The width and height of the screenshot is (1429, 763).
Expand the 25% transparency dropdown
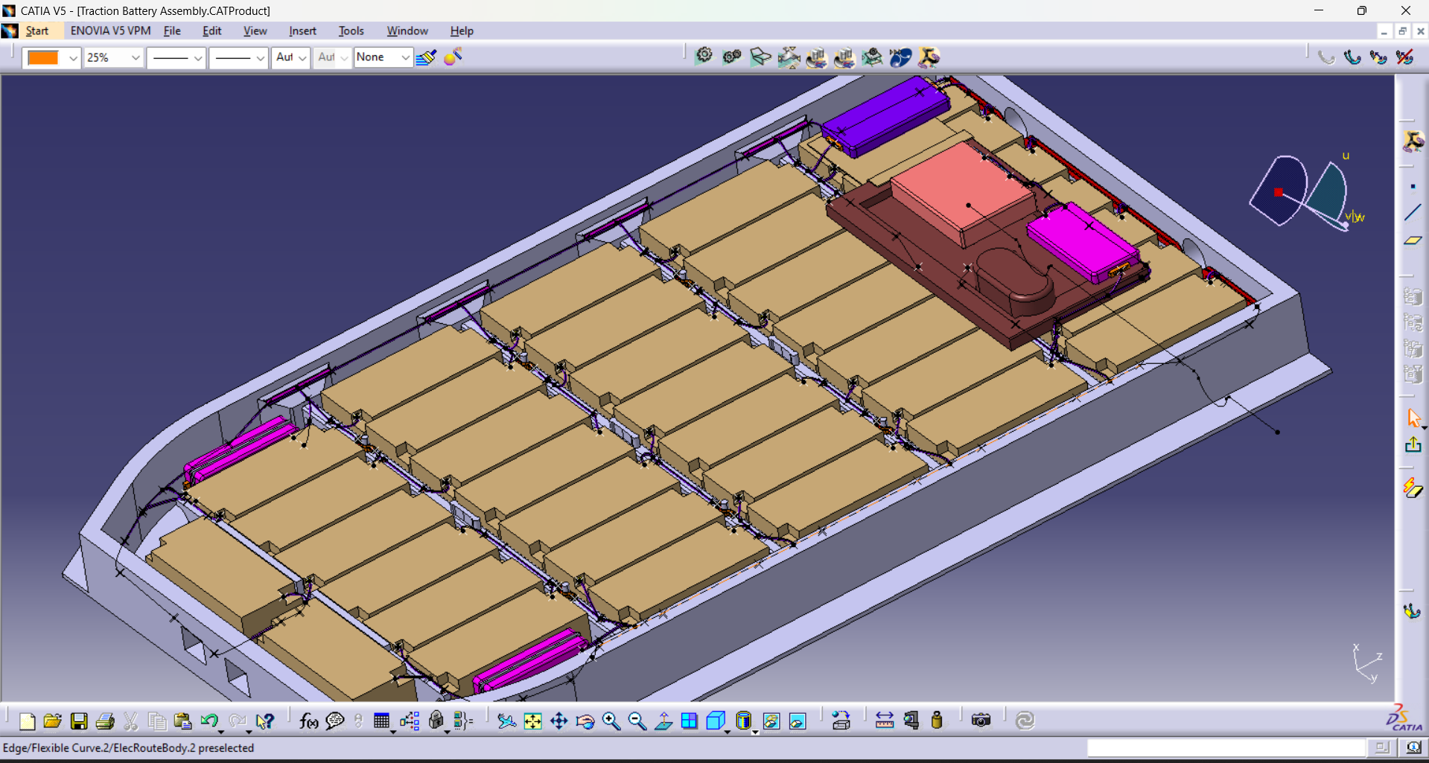(x=135, y=57)
